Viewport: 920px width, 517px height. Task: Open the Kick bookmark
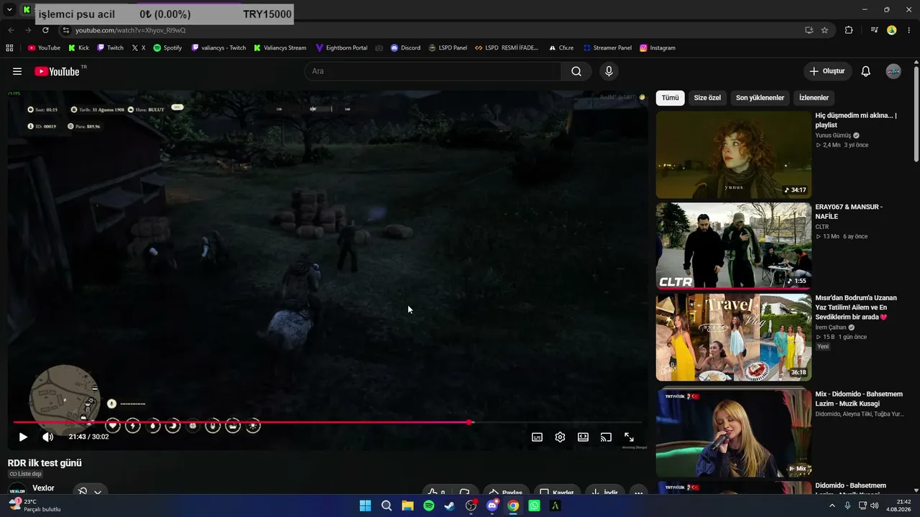(x=78, y=48)
